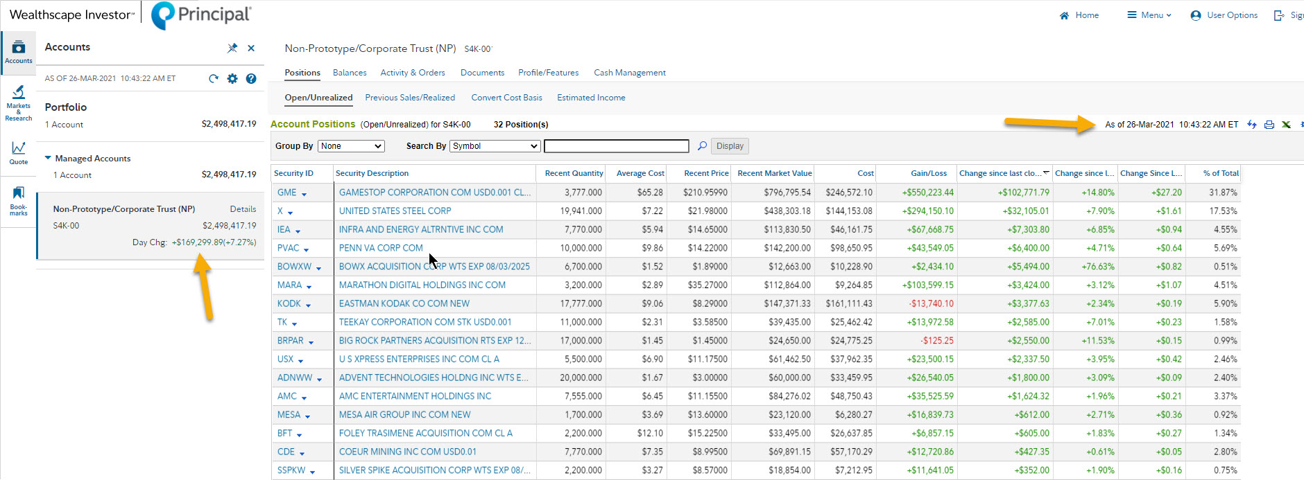Click in the symbol search text field
The width and height of the screenshot is (1304, 480).
tap(617, 146)
